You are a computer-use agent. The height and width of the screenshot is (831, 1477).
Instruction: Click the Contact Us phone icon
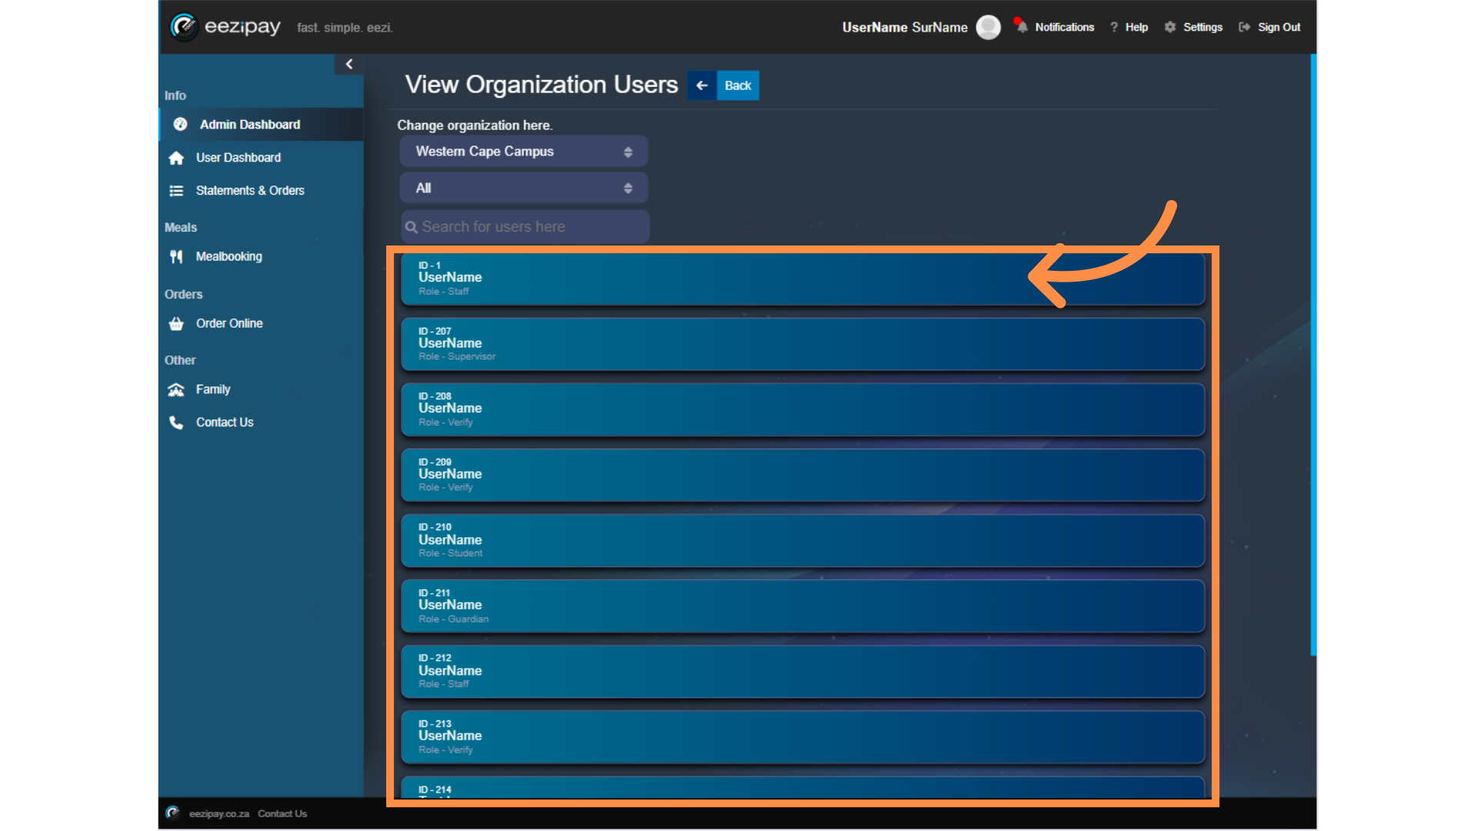[x=176, y=422]
